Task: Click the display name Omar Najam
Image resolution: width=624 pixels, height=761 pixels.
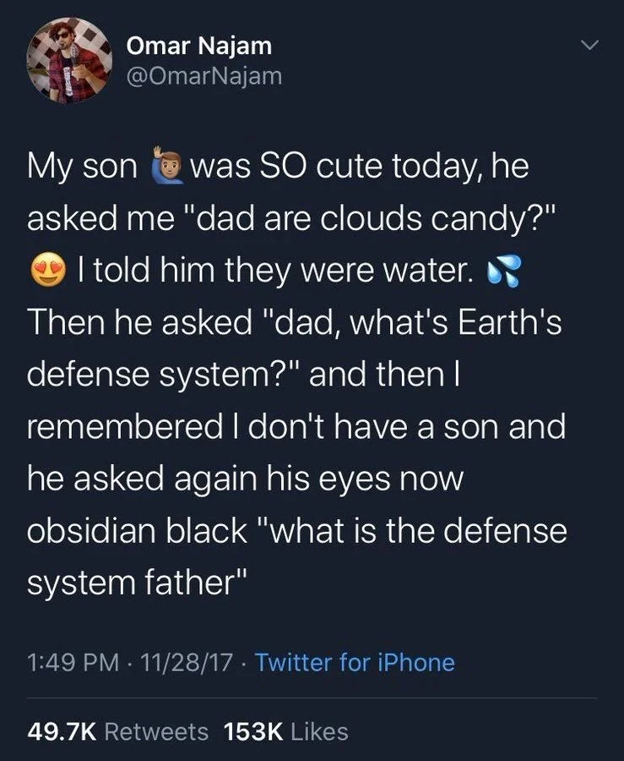Action: pos(198,47)
